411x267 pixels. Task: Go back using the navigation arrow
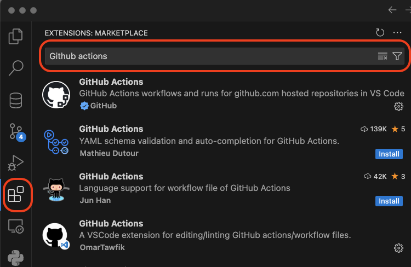point(392,10)
